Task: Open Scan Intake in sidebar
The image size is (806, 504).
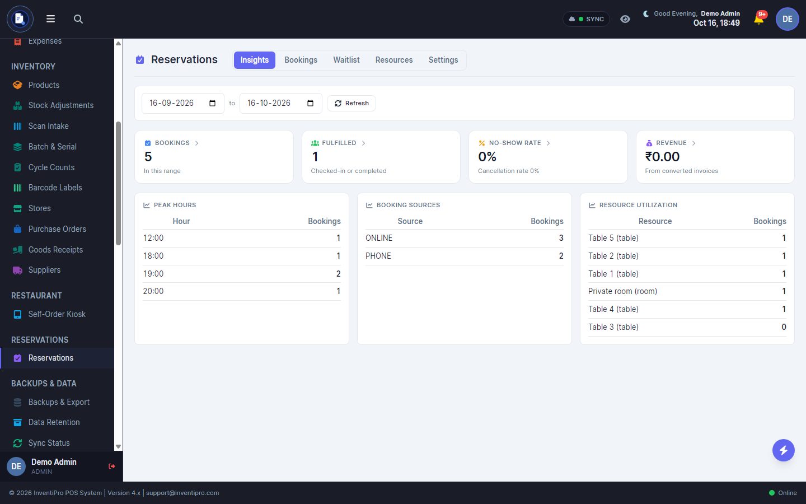Action: (x=57, y=126)
